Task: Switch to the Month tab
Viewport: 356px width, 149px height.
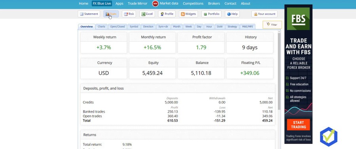Action: (177, 27)
